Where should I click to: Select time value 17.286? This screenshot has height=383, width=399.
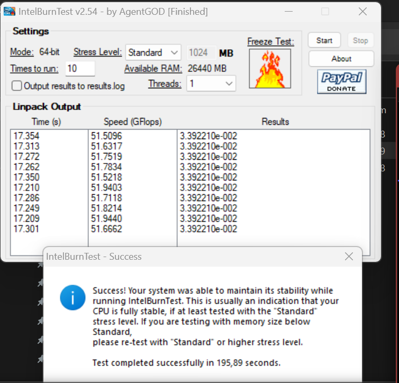point(26,198)
